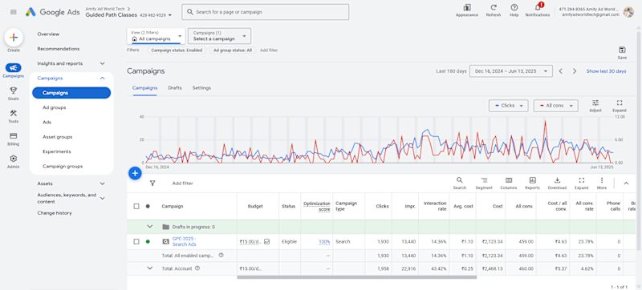Open the More options menu
Screen dimensions: 642x290
point(601,180)
